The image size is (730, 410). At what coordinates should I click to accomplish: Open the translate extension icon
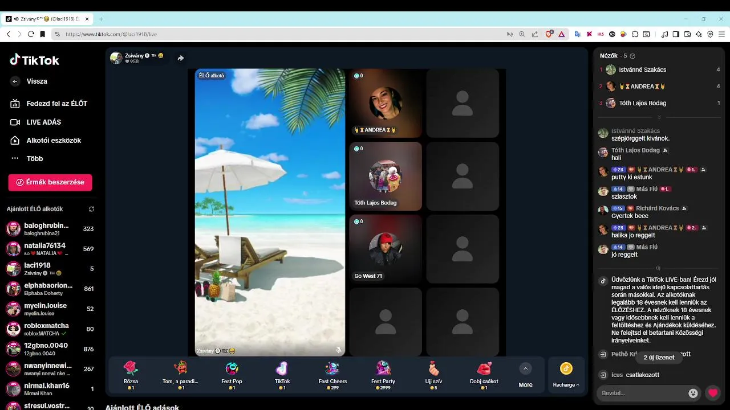click(577, 34)
